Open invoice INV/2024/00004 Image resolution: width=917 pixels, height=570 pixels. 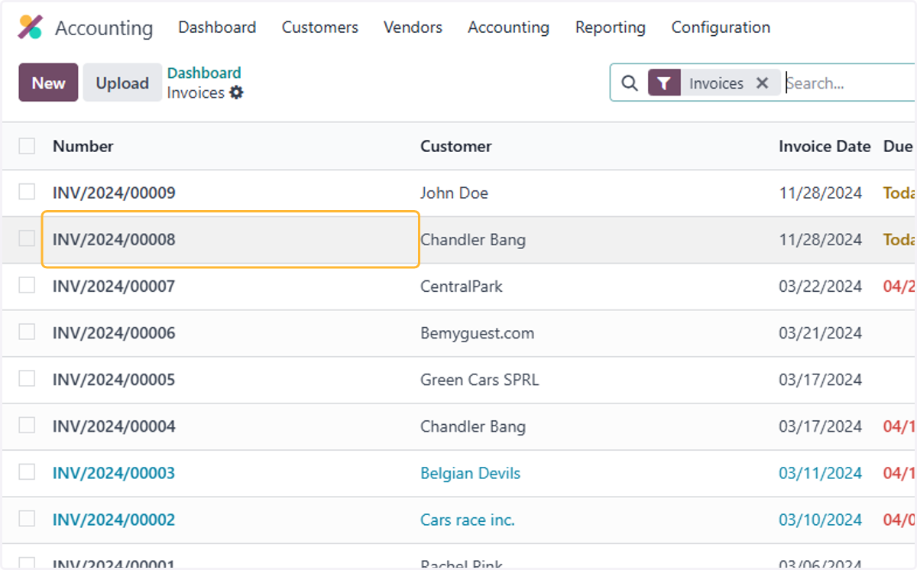pos(114,426)
